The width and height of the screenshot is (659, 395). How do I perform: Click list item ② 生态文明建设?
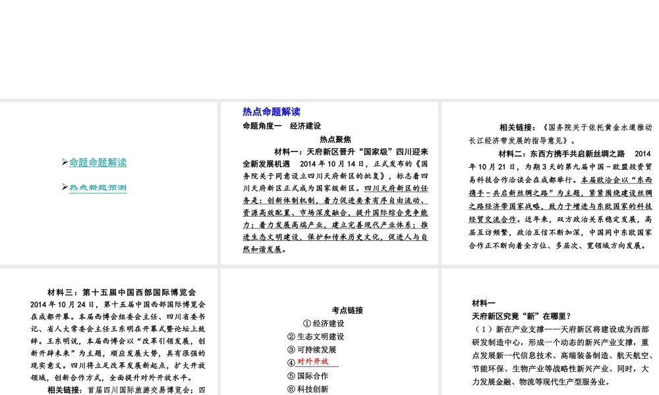pyautogui.click(x=316, y=336)
